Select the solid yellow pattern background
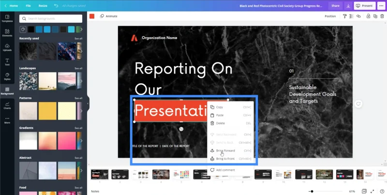The image size is (387, 195). tap(47, 111)
